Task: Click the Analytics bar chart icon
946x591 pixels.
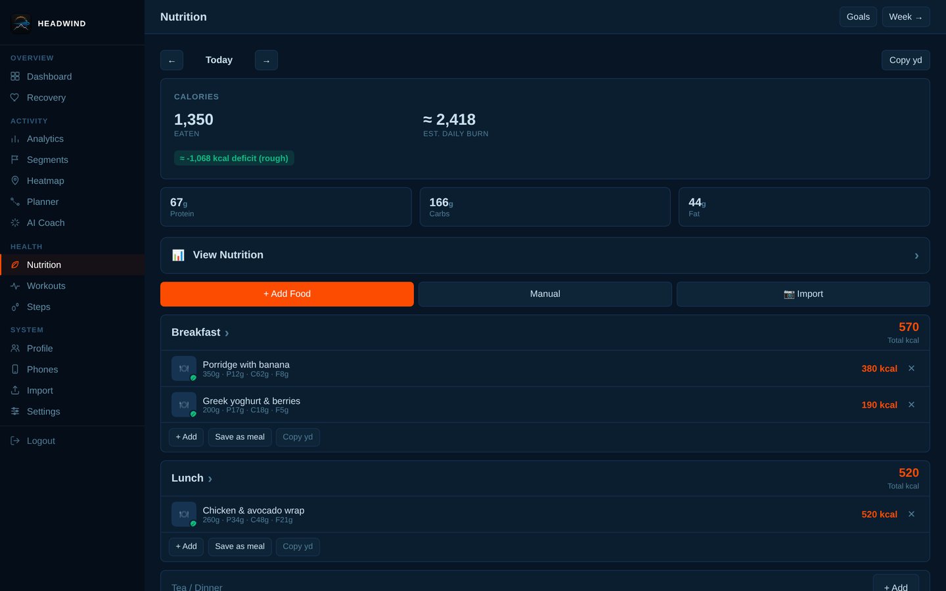Action: click(15, 139)
